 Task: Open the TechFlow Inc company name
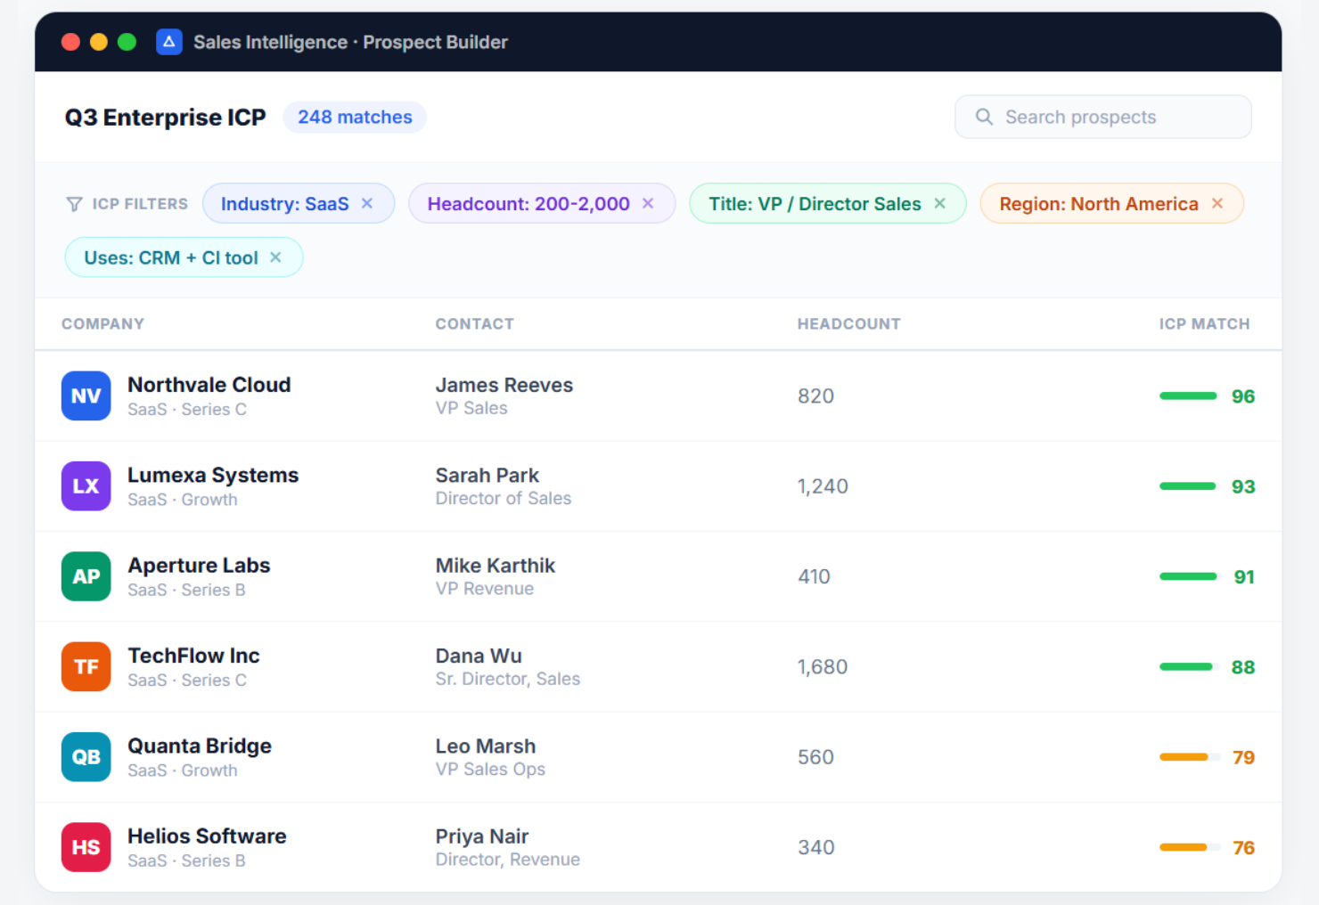[x=193, y=656]
